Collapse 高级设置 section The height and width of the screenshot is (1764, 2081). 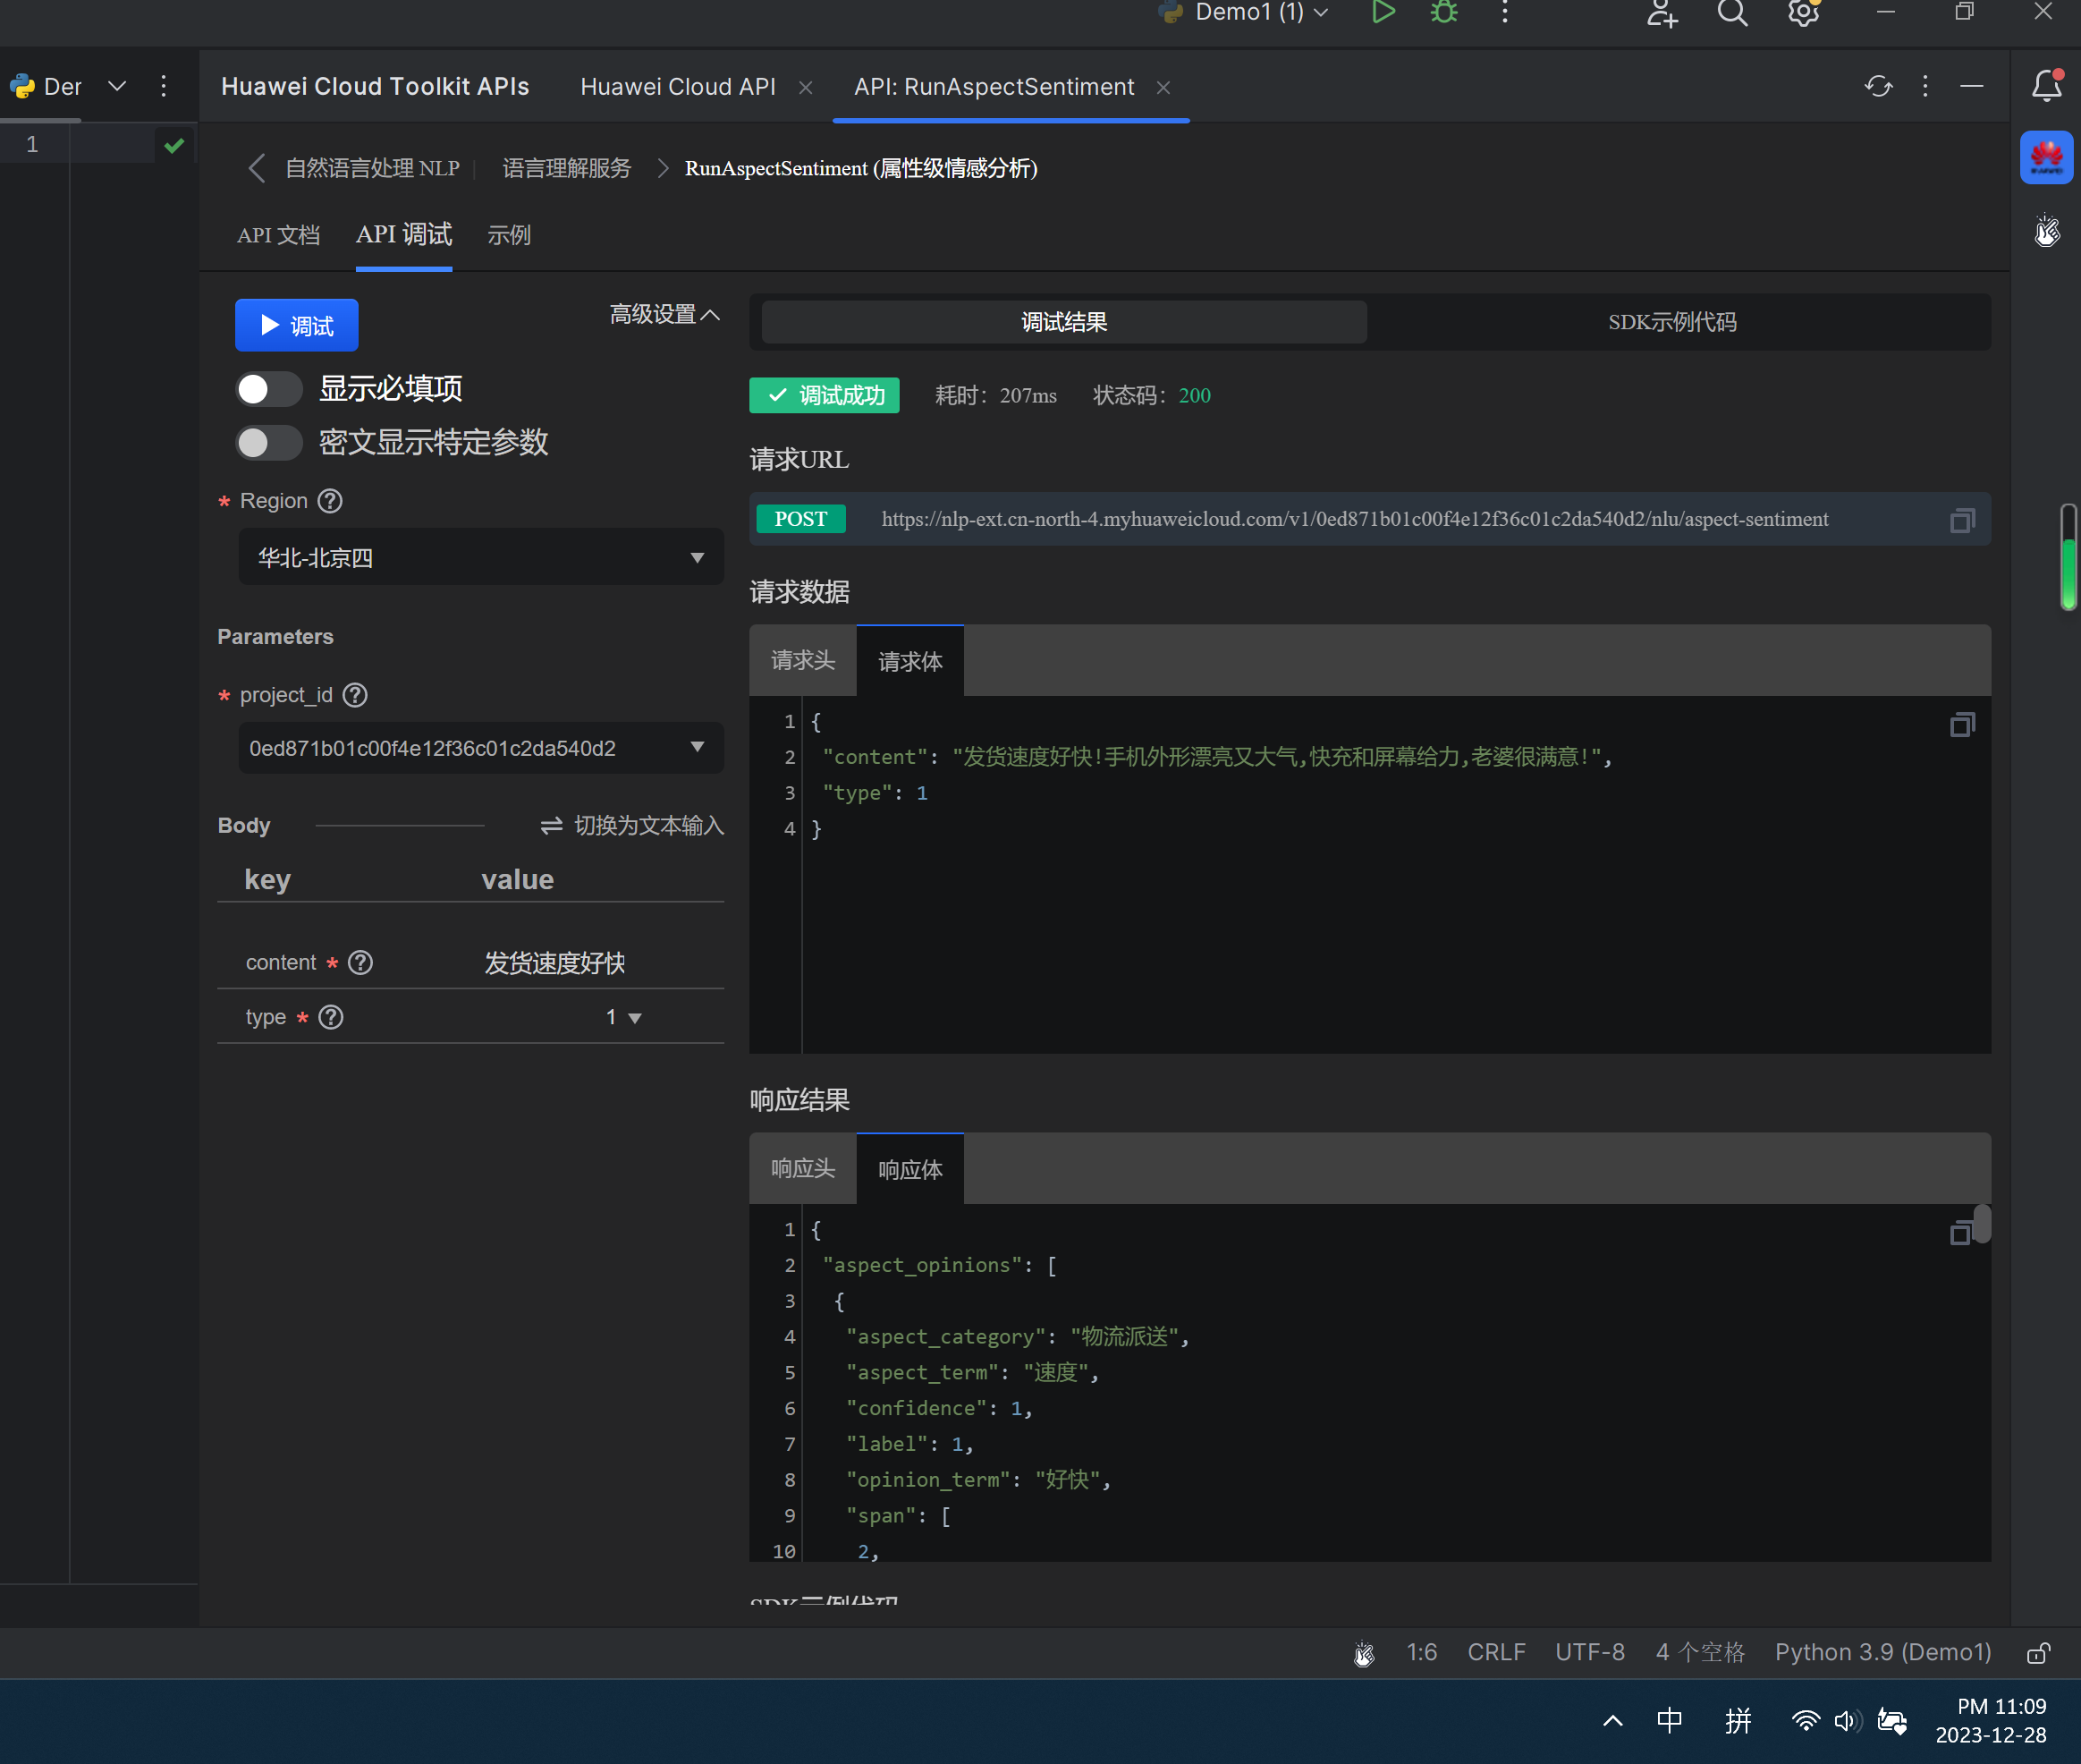[x=664, y=315]
